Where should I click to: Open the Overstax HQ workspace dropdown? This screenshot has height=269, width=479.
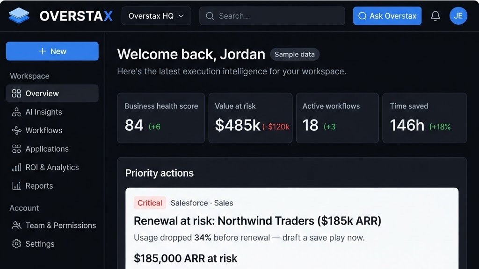coord(156,16)
